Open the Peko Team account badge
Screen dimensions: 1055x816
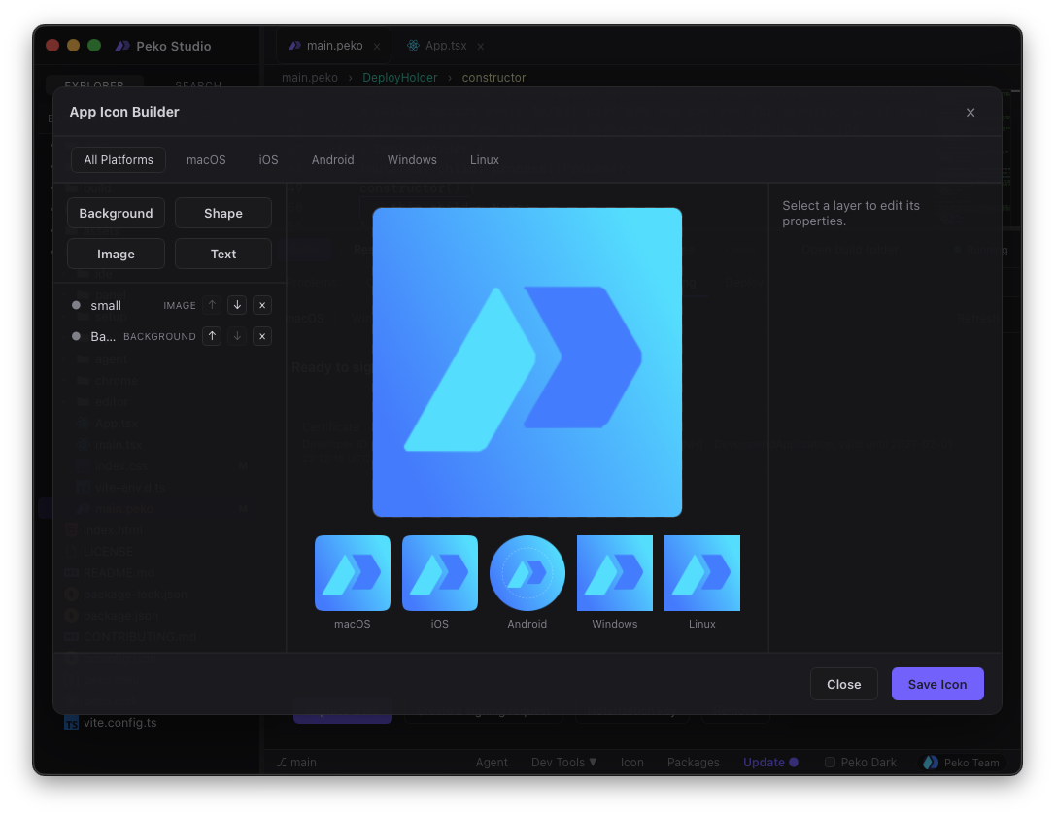(x=962, y=763)
